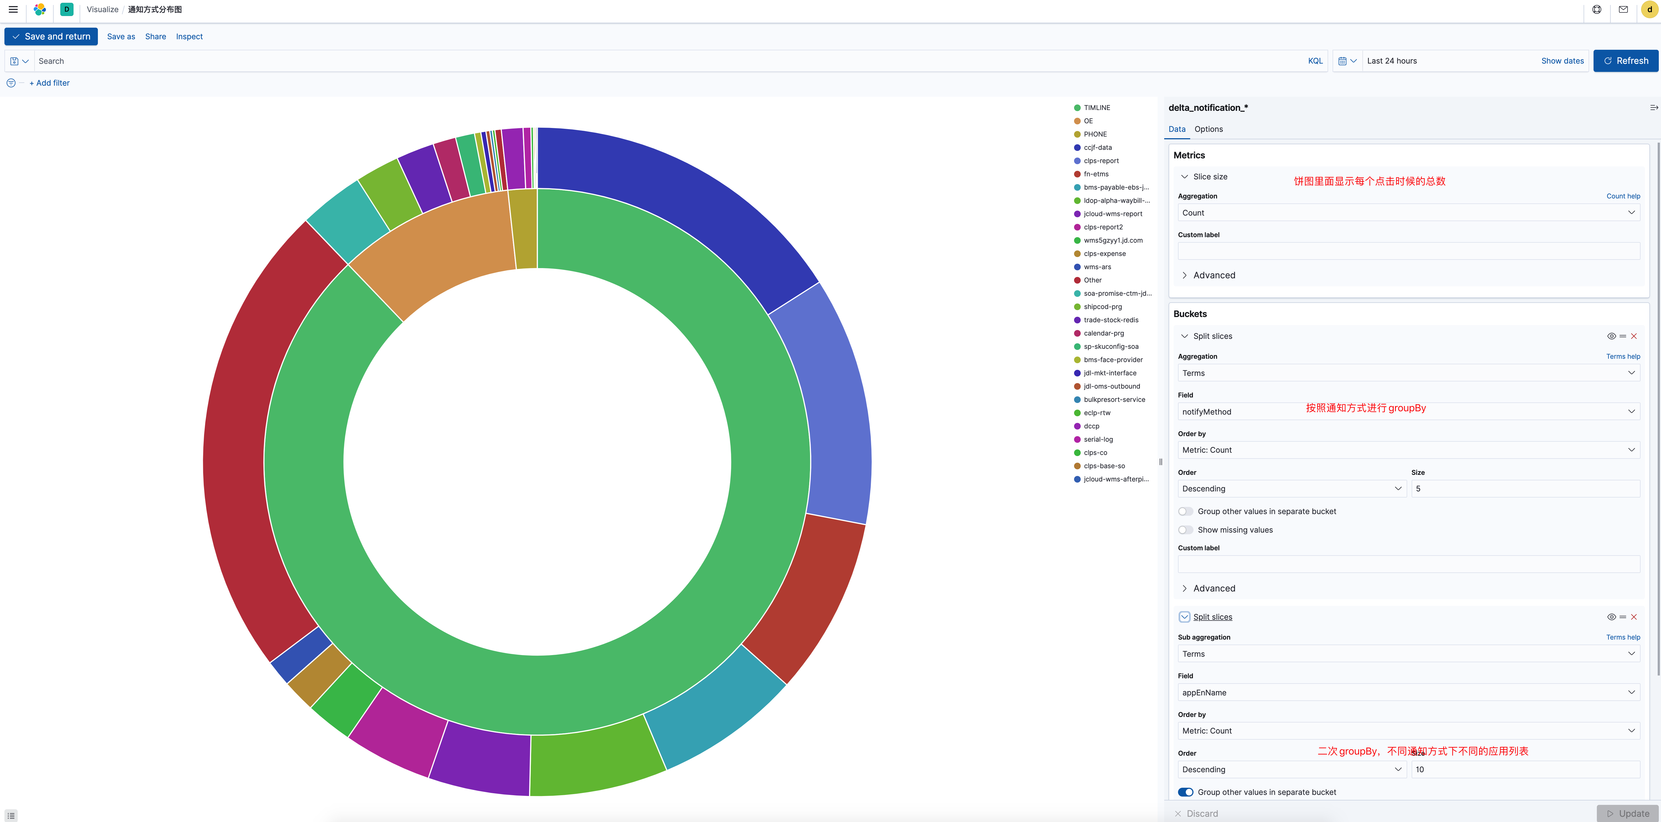Open the Sub aggregation Terms dropdown
Image resolution: width=1661 pixels, height=822 pixels.
click(1408, 654)
